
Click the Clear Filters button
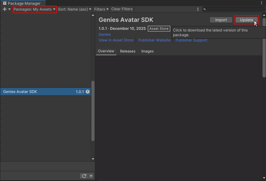coord(122,9)
